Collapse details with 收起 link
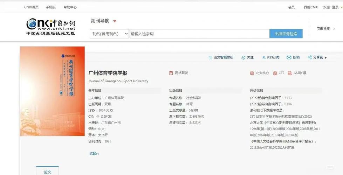Screen dimensions: 343x175 coord(94,154)
